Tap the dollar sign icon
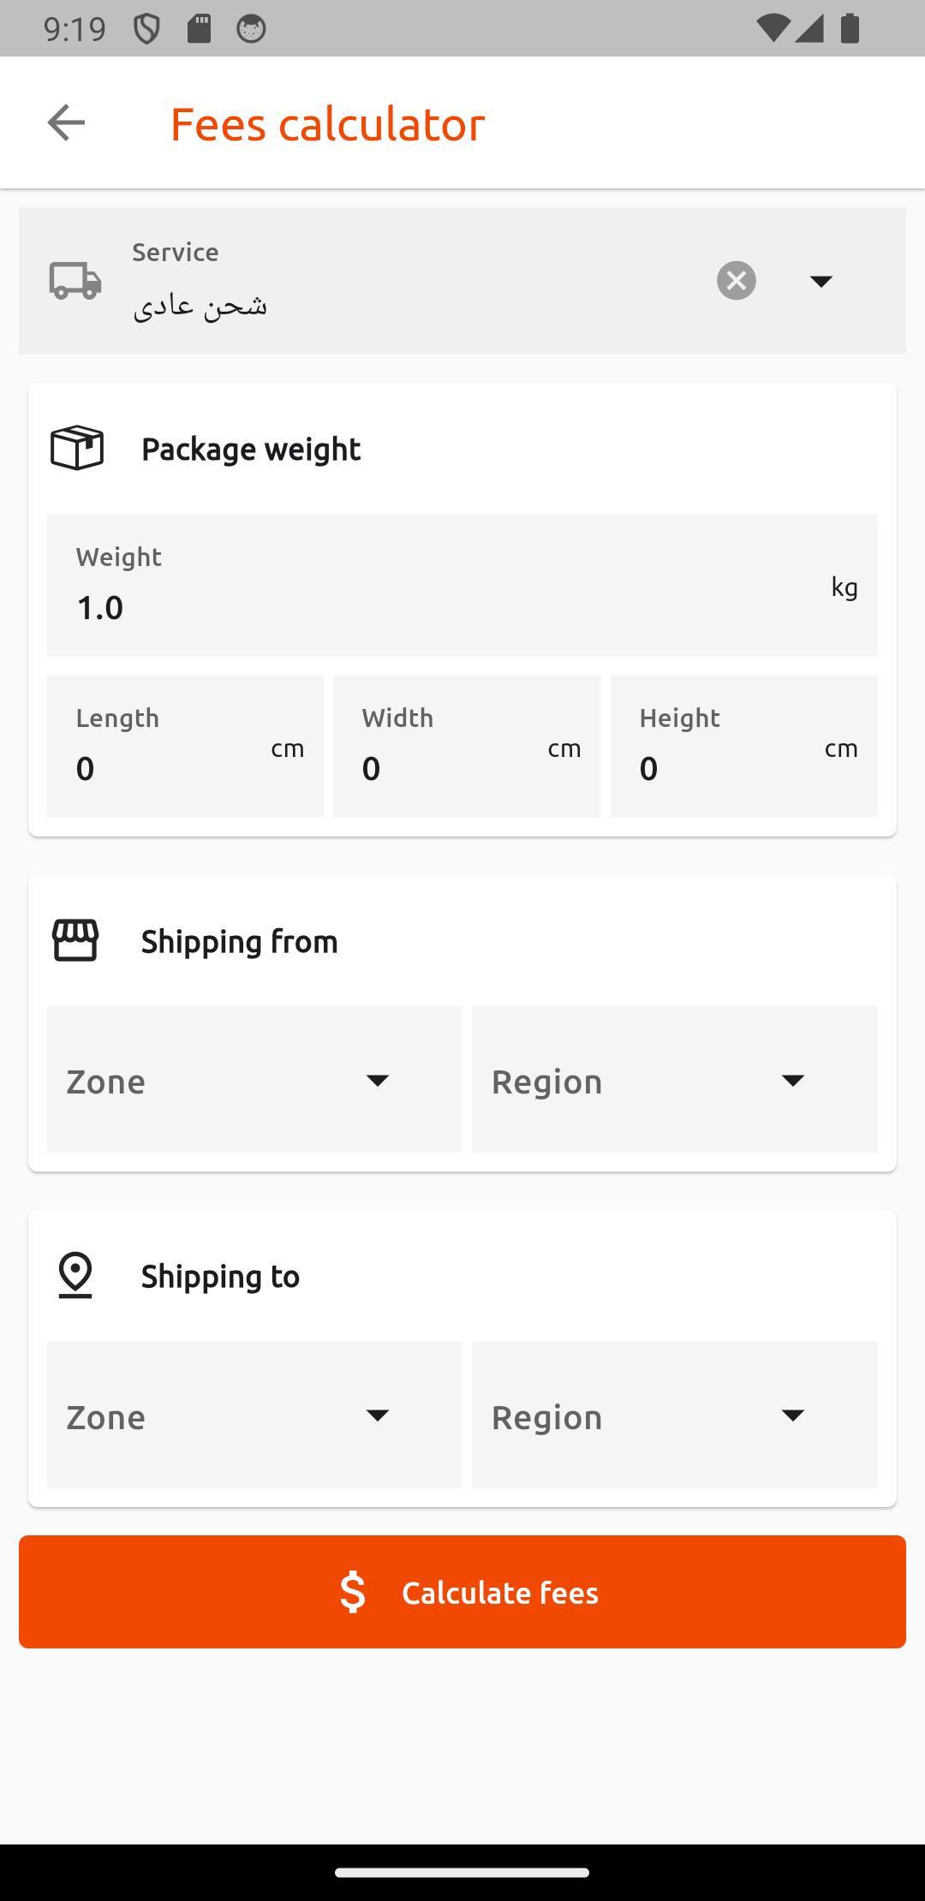Image resolution: width=925 pixels, height=1901 pixels. [x=352, y=1592]
